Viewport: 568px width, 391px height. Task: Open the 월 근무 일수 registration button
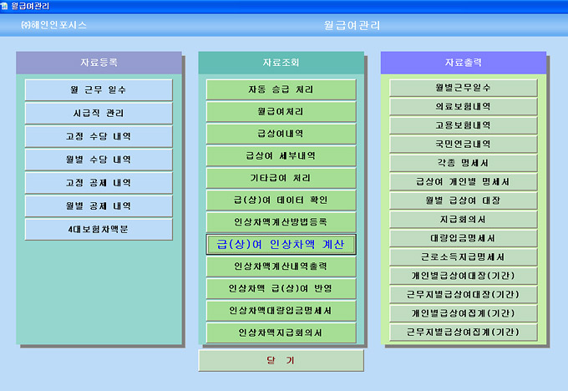99,90
